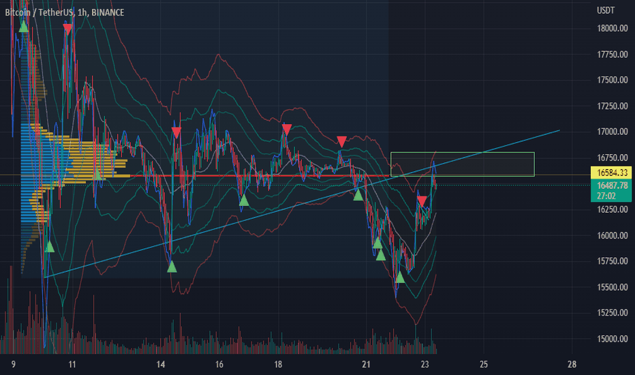Click the red sell triangle near the 14th spike

176,132
